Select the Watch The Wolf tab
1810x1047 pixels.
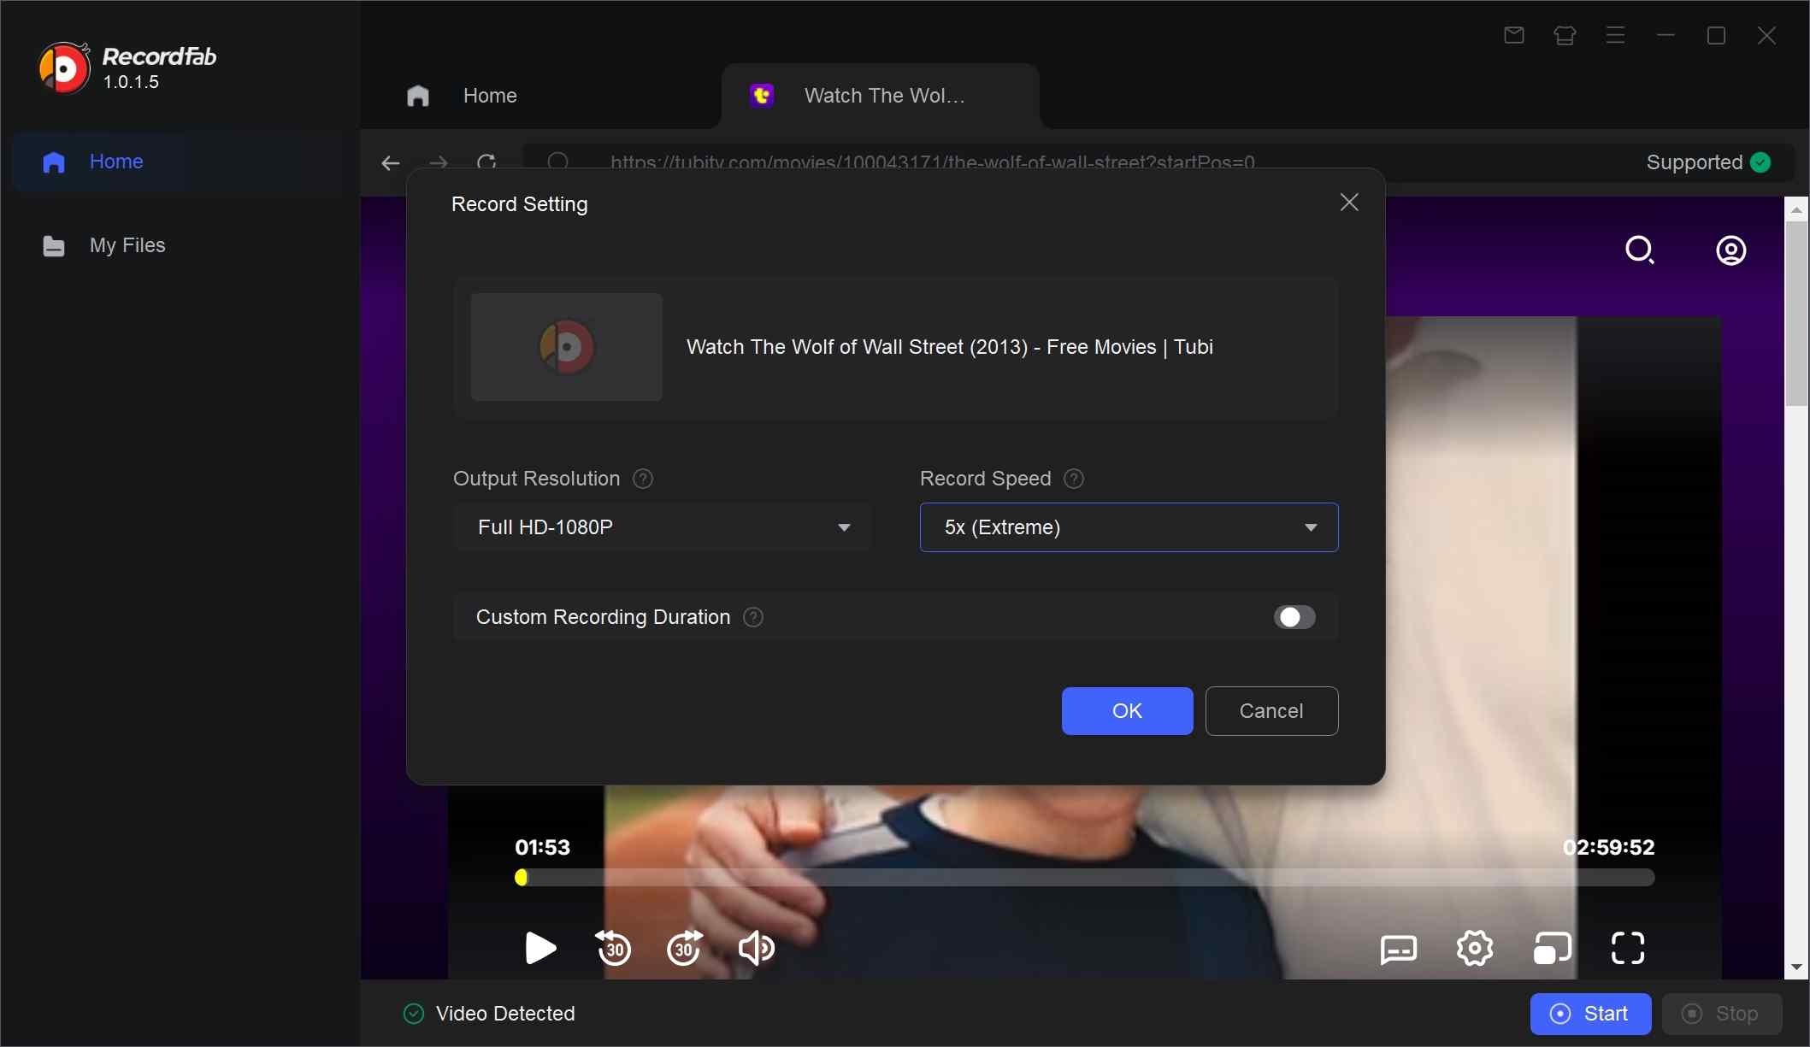(881, 95)
